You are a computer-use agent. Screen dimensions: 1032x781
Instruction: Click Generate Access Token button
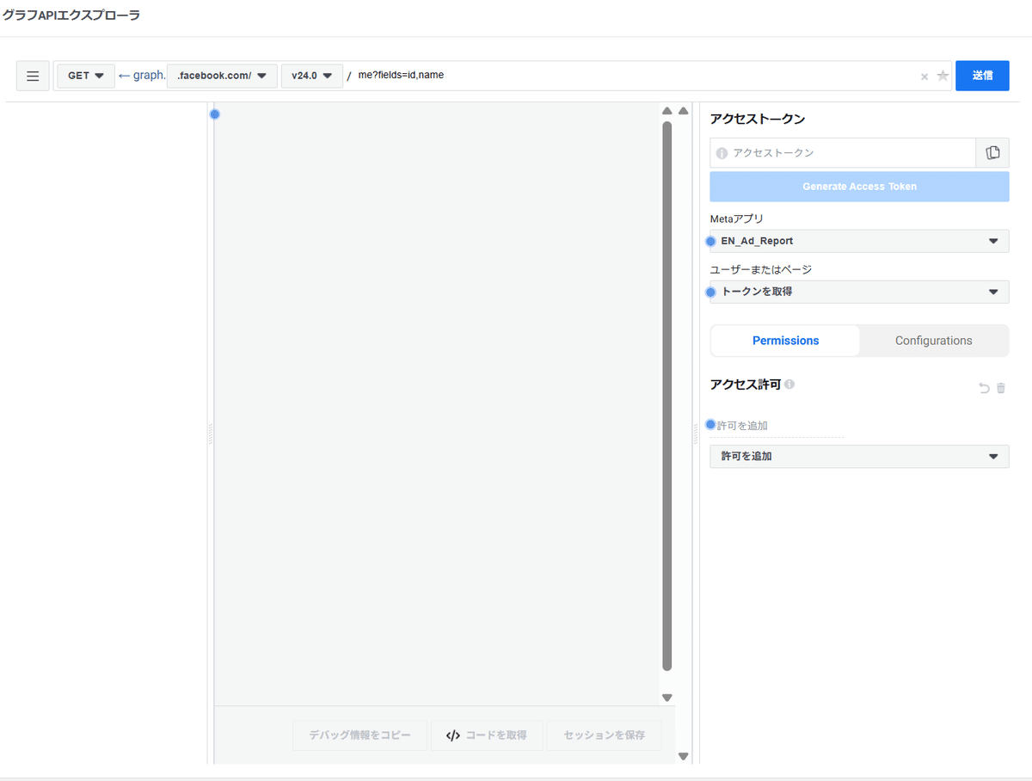pyautogui.click(x=859, y=187)
